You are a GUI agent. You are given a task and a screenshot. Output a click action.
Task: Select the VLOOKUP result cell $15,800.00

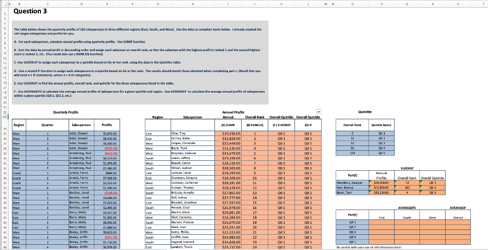[x=381, y=188]
